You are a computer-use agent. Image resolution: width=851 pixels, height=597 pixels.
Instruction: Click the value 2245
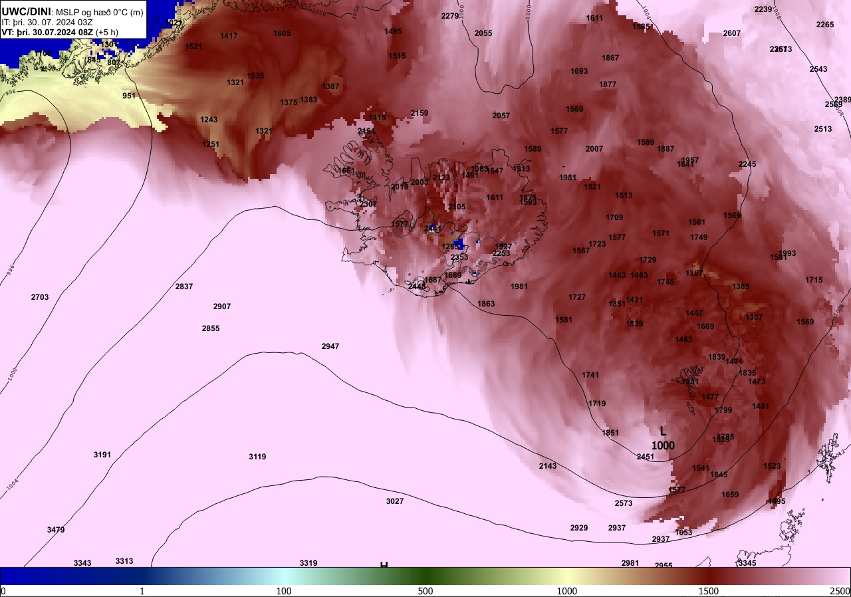[747, 164]
